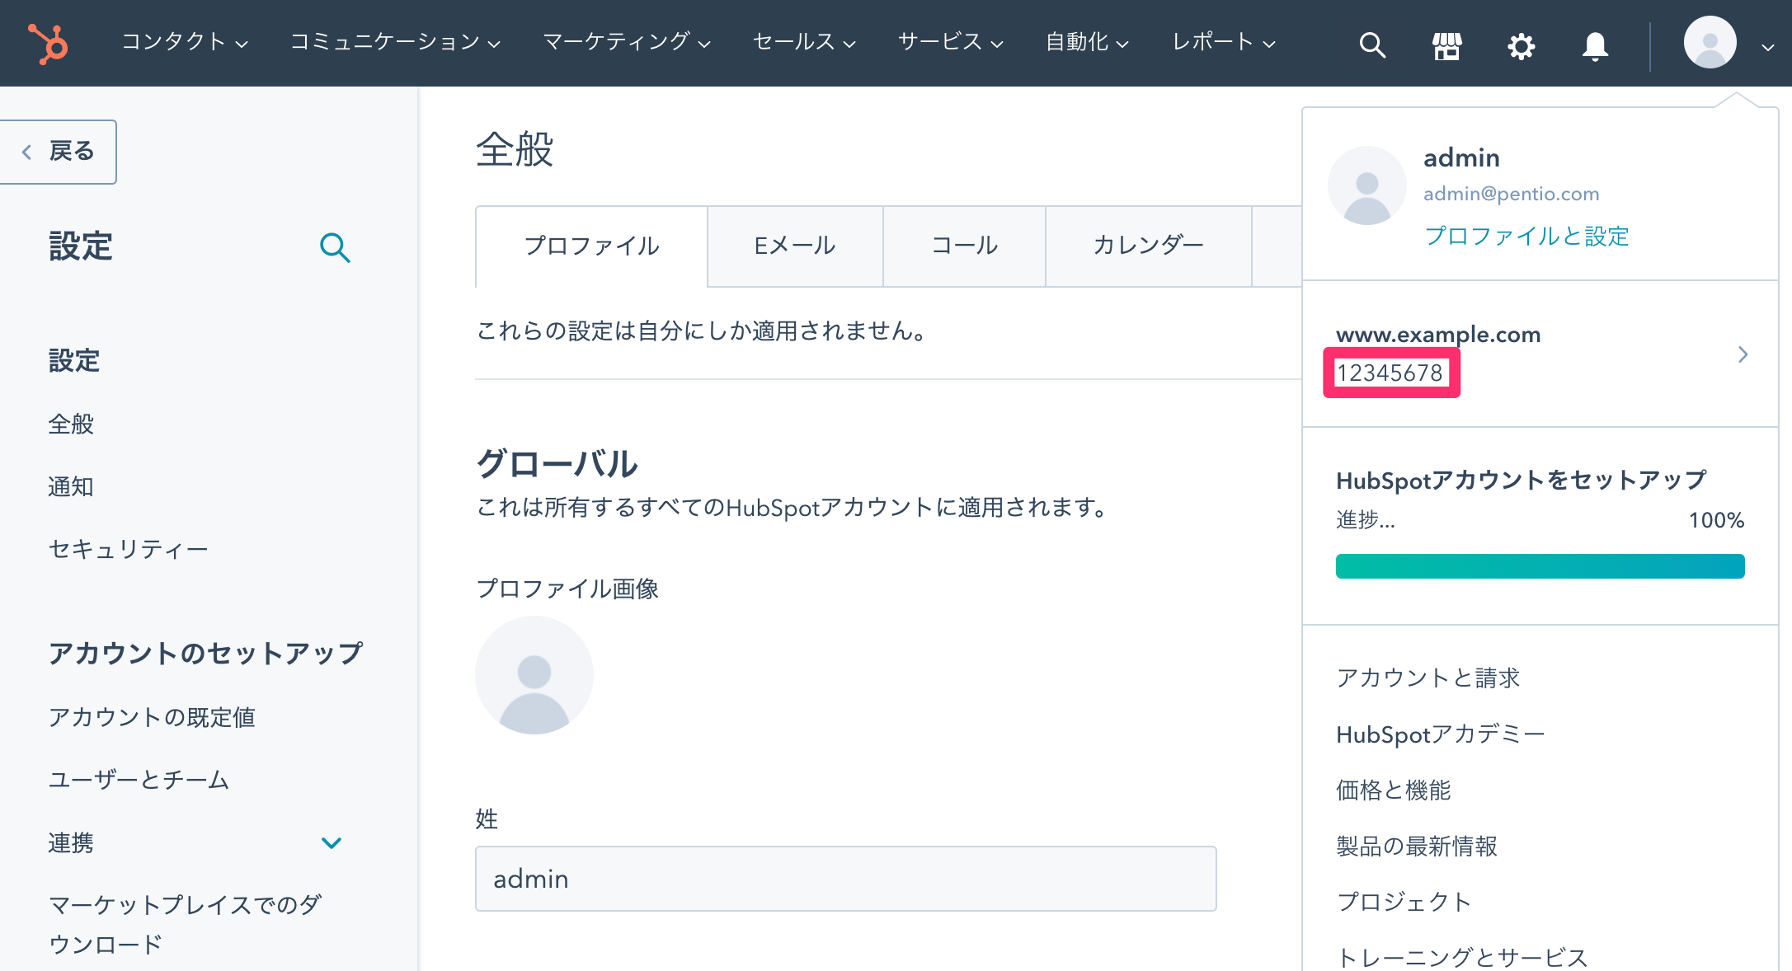Image resolution: width=1792 pixels, height=971 pixels.
Task: Click the www.example.com account name
Action: [1438, 335]
